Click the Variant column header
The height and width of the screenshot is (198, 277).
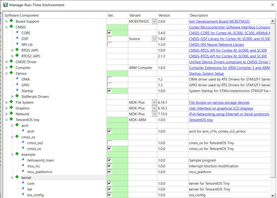point(143,15)
